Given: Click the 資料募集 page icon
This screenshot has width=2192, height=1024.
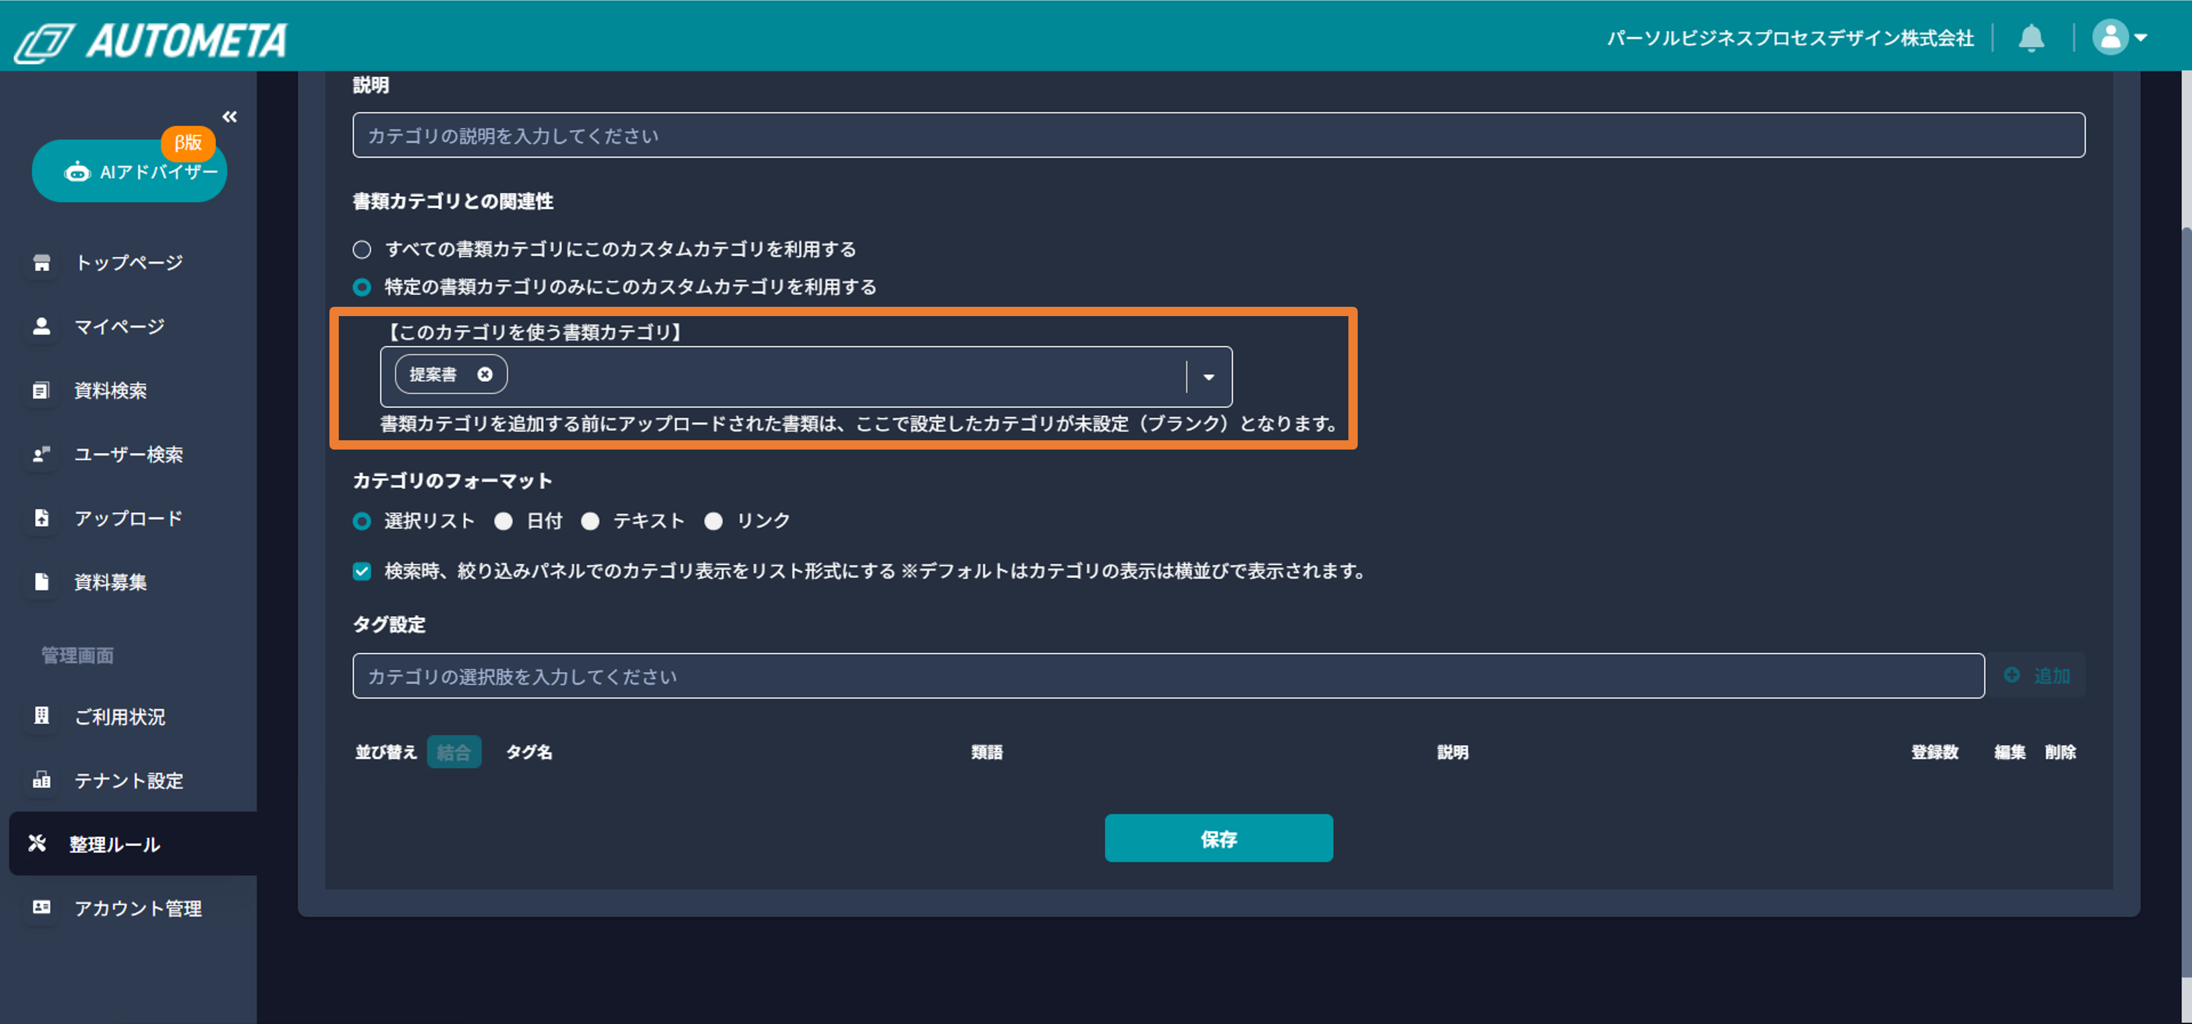Looking at the screenshot, I should [x=42, y=582].
